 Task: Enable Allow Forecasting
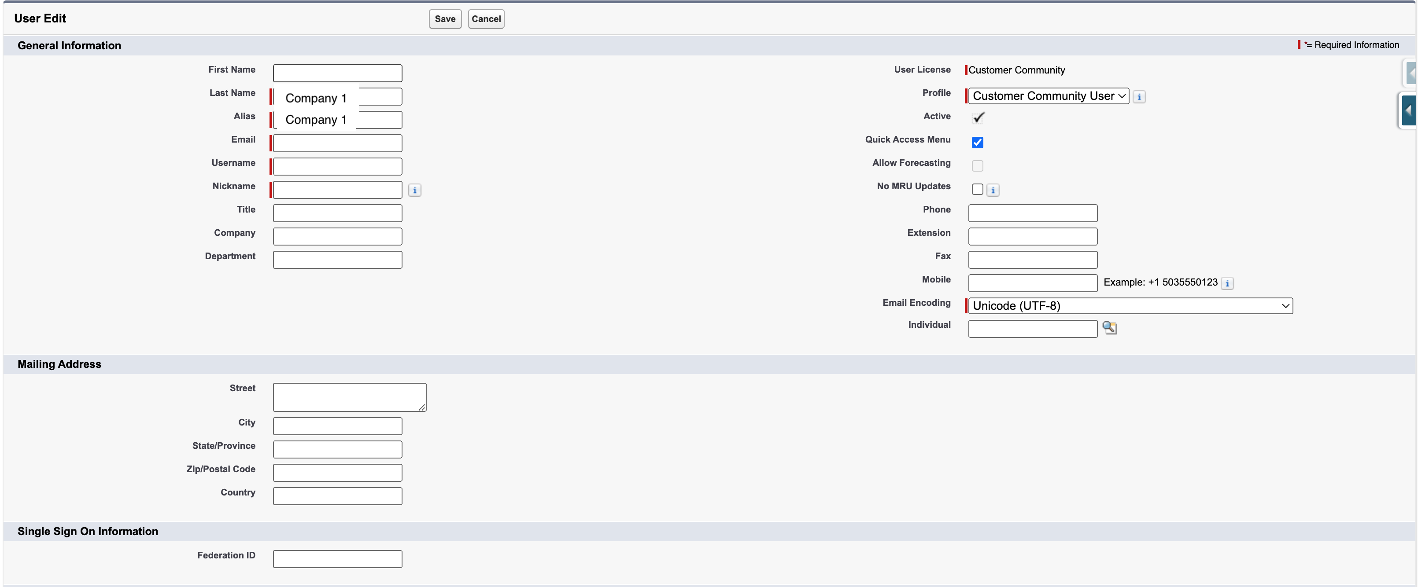(x=978, y=165)
